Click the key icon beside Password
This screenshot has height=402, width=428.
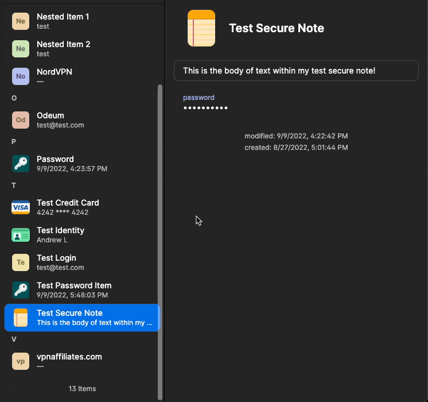tap(21, 164)
